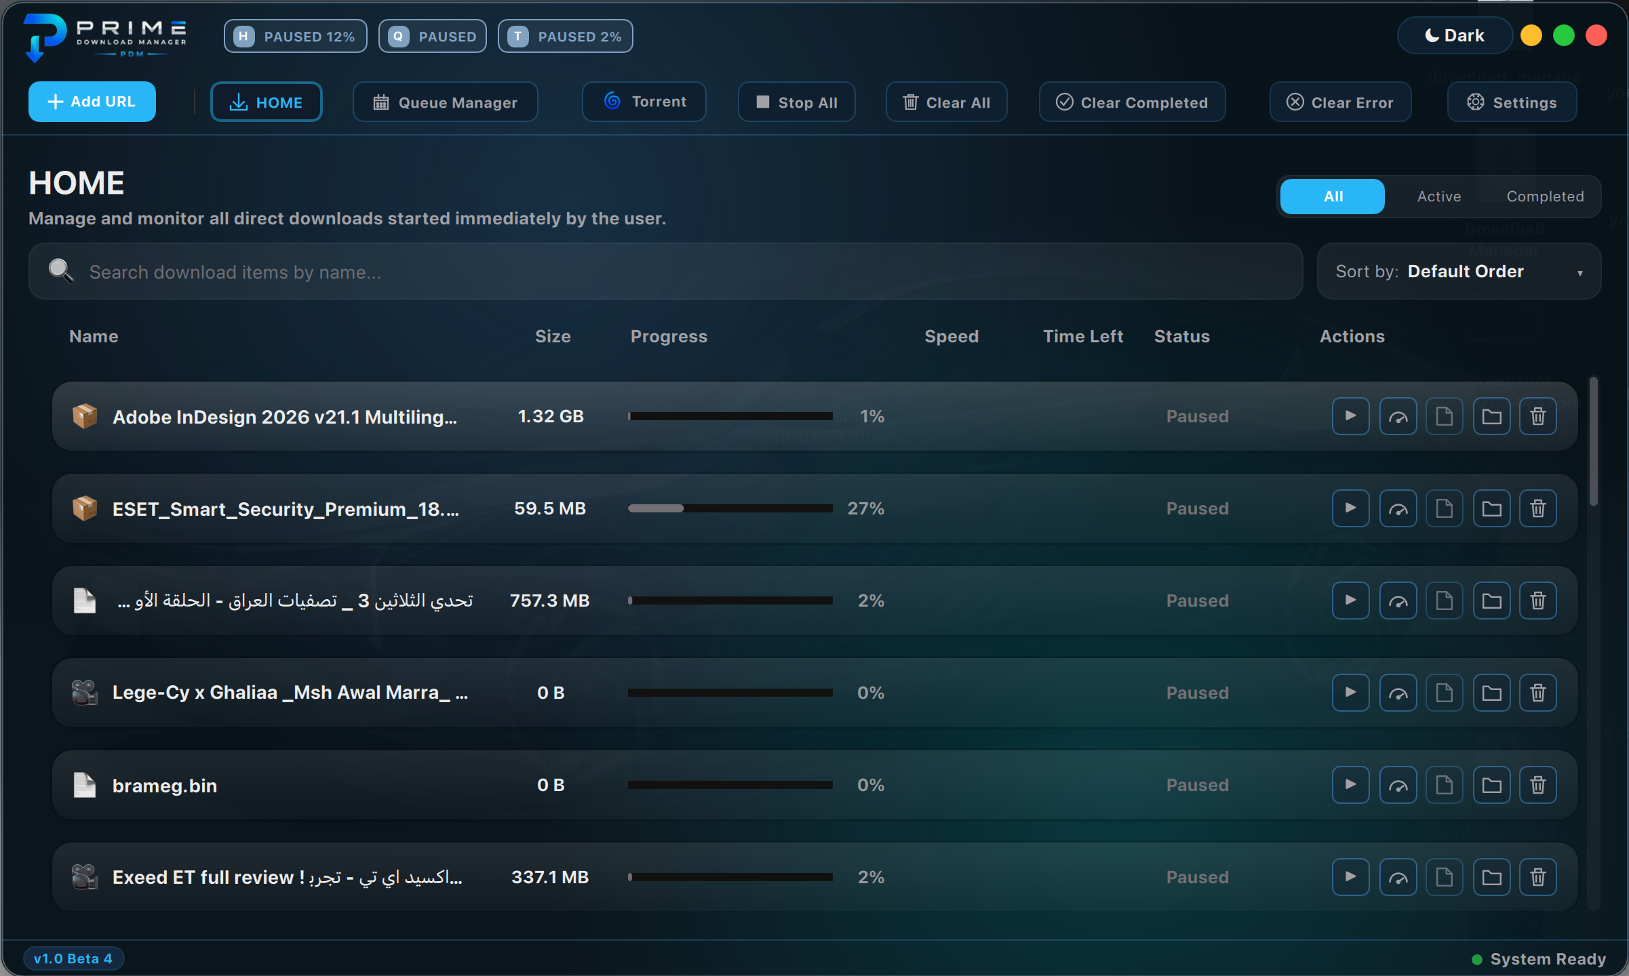
Task: Click the Adobe InDesign 1% progress bar
Action: [730, 416]
